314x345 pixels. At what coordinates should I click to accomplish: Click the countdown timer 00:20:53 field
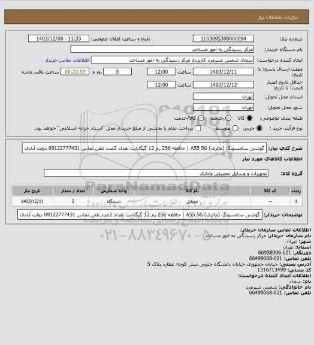(75, 72)
